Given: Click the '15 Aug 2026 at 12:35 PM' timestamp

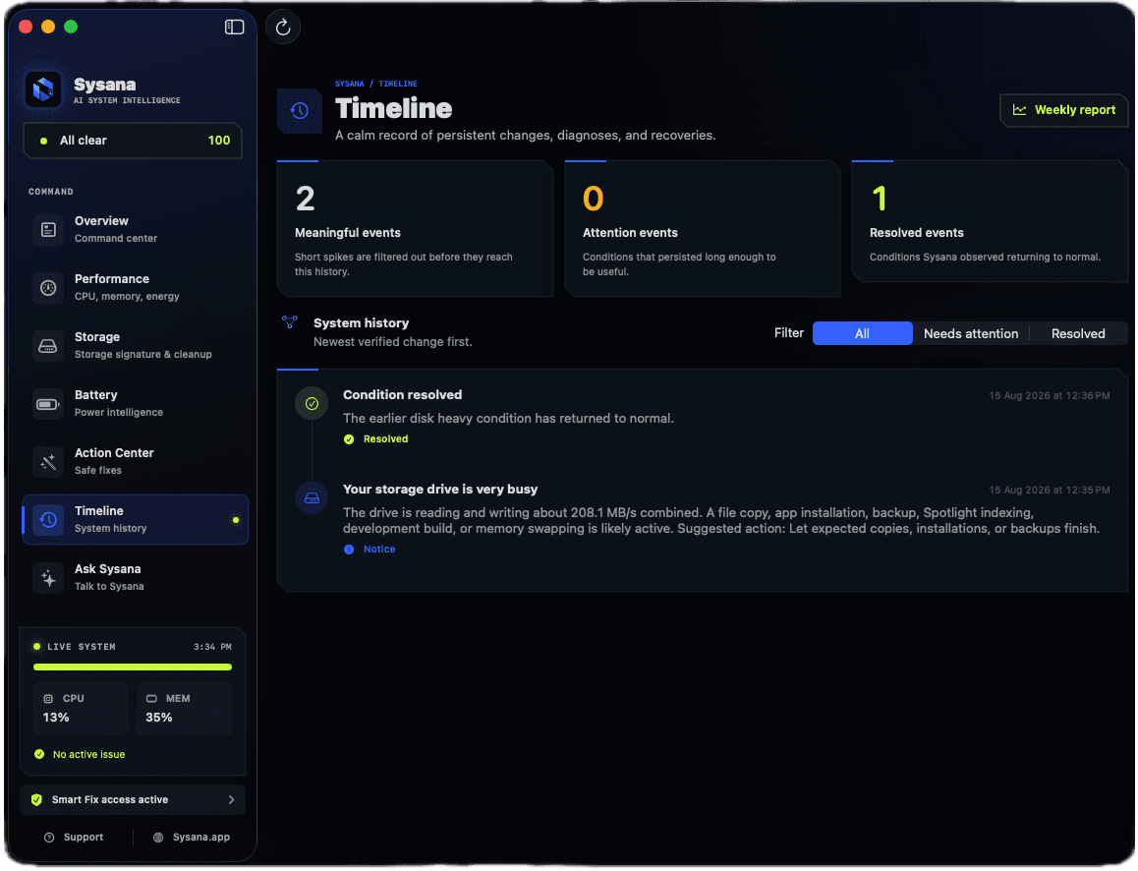Looking at the screenshot, I should 1049,491.
